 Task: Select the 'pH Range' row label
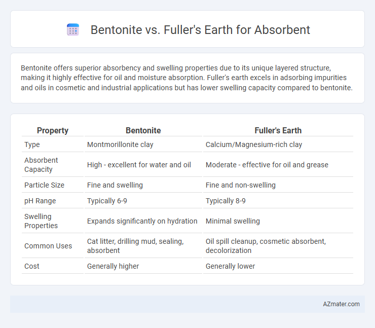(40, 201)
